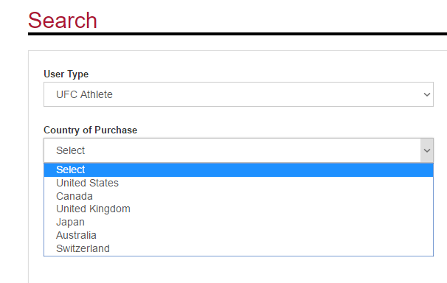Screen dimensions: 447x283
Task: Click the UFC Athlete selected value text
Action: tap(84, 94)
